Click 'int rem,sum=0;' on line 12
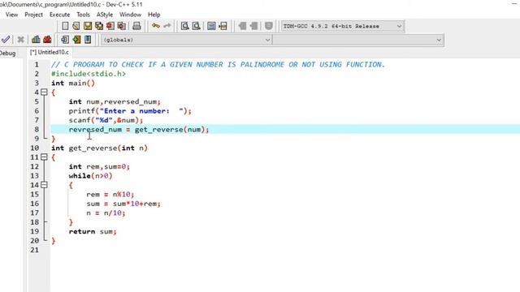520x292 pixels. click(99, 166)
